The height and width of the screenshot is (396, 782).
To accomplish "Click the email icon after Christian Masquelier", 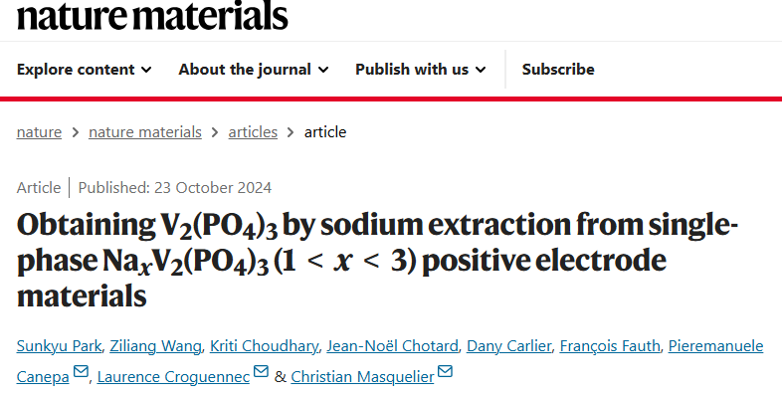I will point(445,371).
